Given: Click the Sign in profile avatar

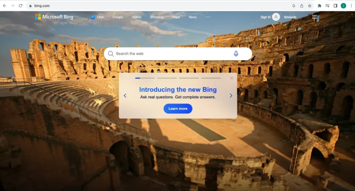Looking at the screenshot, I should click(276, 17).
